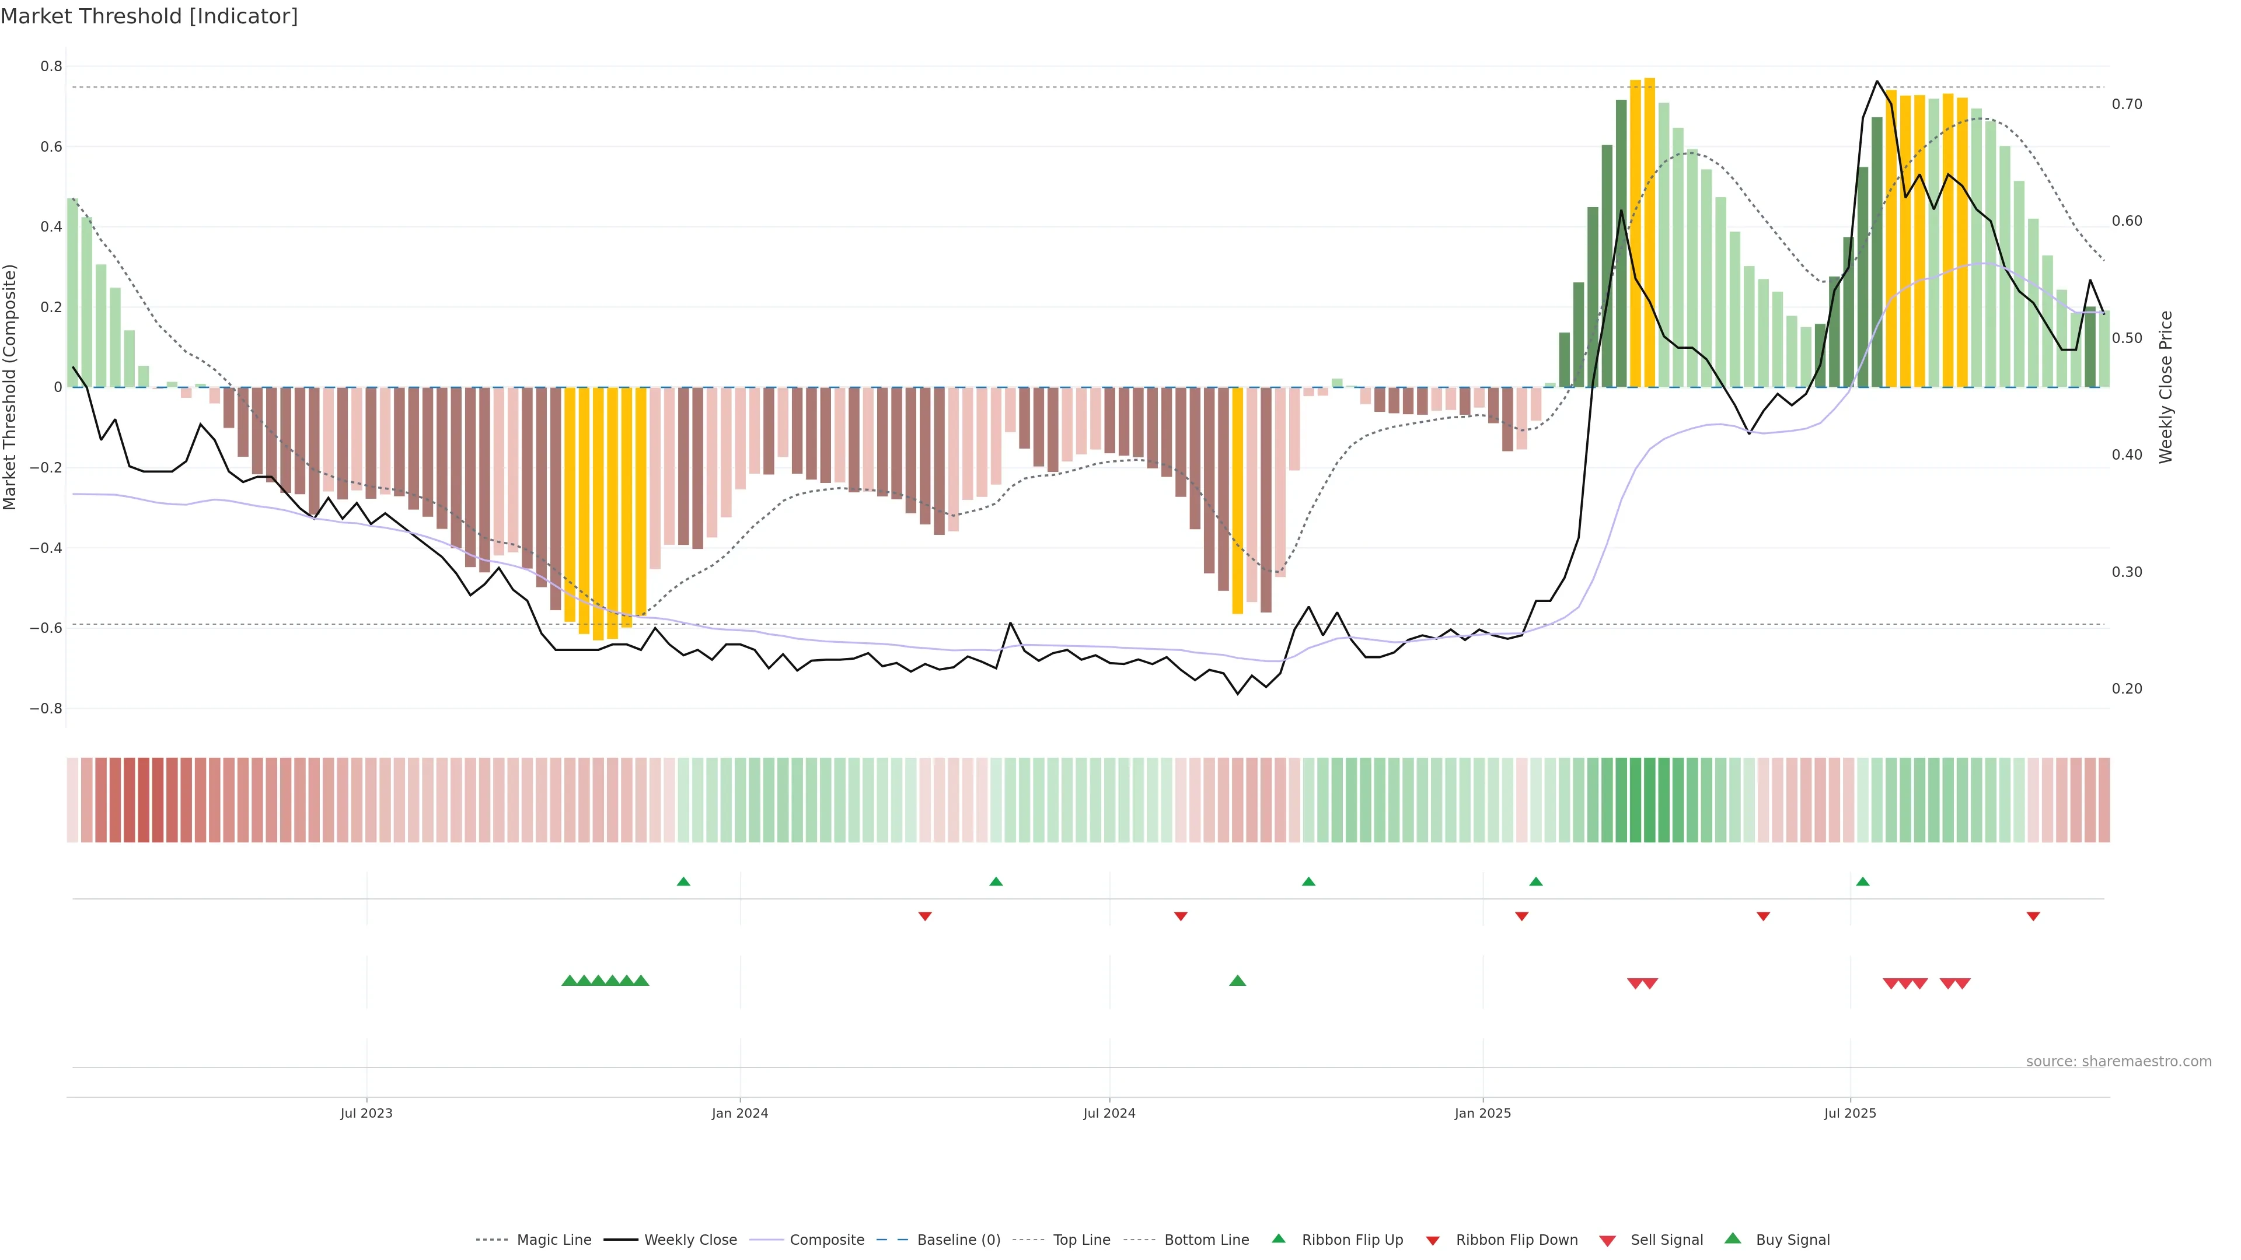Click the source sharemaestro.com text
The width and height of the screenshot is (2241, 1260).
(2118, 1061)
